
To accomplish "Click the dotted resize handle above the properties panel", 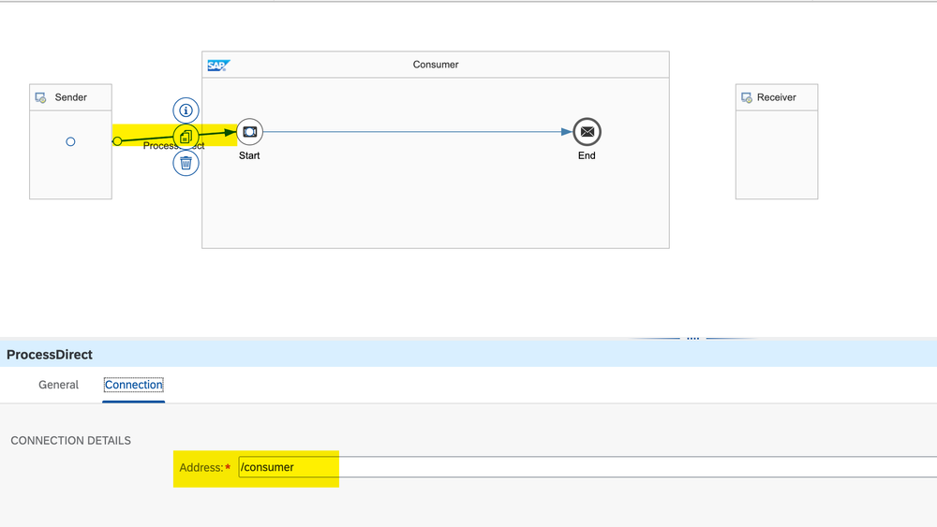I will coord(693,338).
